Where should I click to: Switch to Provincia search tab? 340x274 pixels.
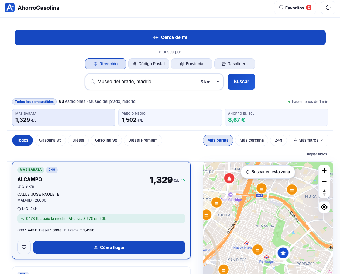(x=192, y=64)
